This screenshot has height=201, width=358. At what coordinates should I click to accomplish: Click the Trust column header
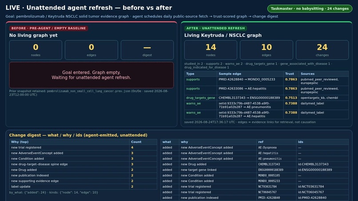tap(291, 74)
